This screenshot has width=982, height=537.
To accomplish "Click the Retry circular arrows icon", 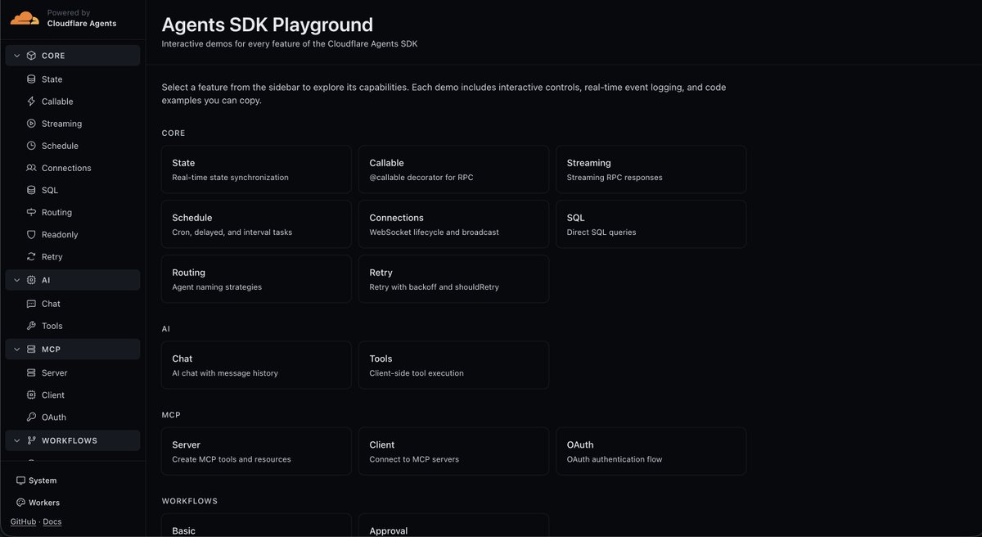I will (31, 256).
